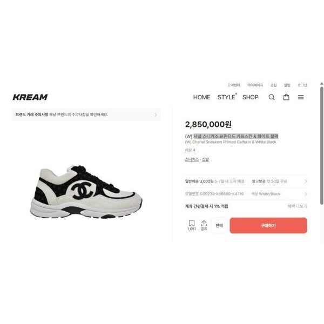Open the search magnifier icon
The image size is (324, 324).
tap(272, 97)
